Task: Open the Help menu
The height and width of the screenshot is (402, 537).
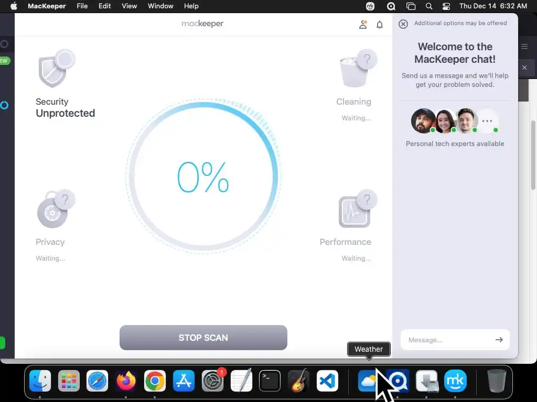Action: [x=191, y=6]
